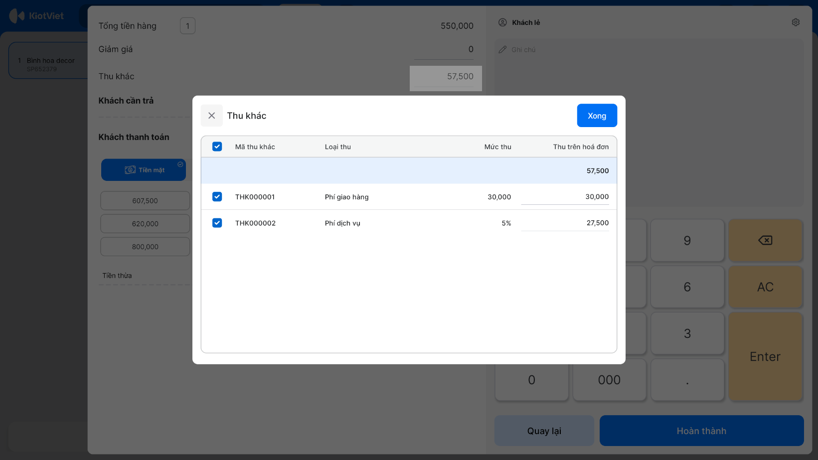Click the pencil icon beside Ghi chú
The height and width of the screenshot is (460, 818).
[x=502, y=50]
